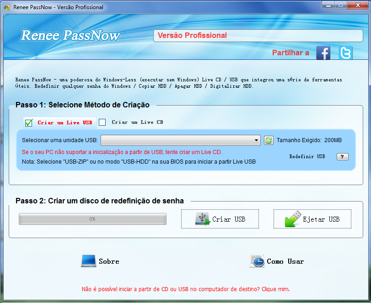Click the Partilhar a text
This screenshot has width=371, height=303.
[x=290, y=53]
